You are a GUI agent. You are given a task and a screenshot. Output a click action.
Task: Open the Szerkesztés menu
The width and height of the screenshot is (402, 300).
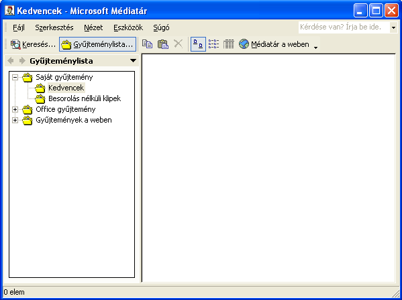[x=54, y=27]
